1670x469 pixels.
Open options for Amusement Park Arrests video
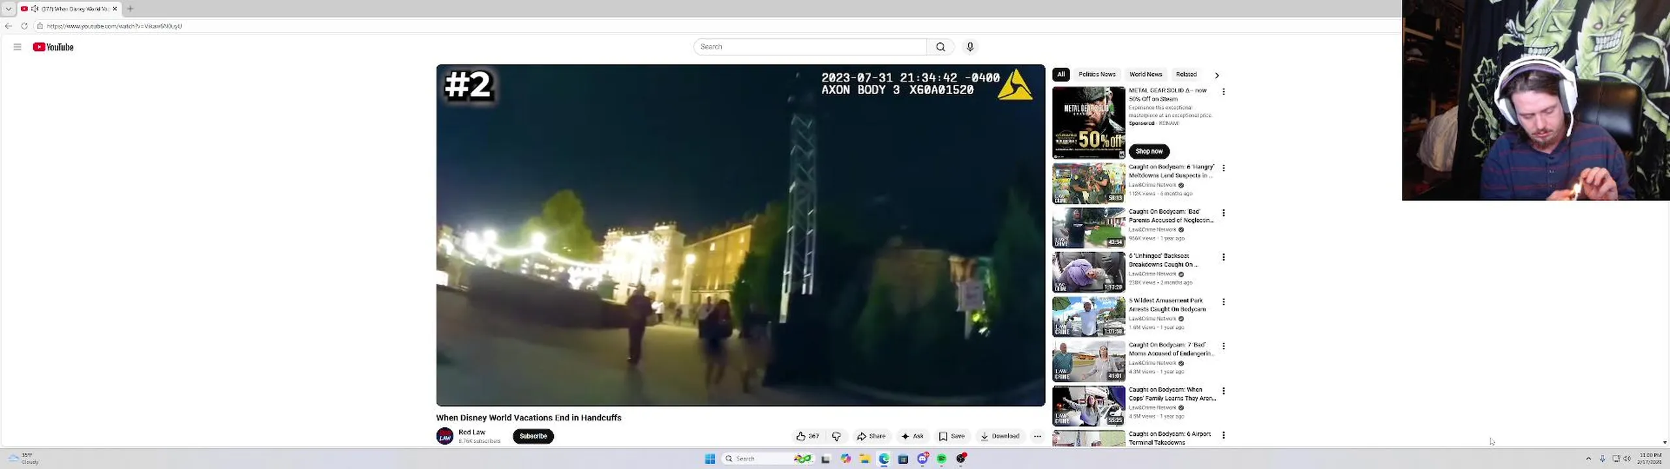point(1224,302)
